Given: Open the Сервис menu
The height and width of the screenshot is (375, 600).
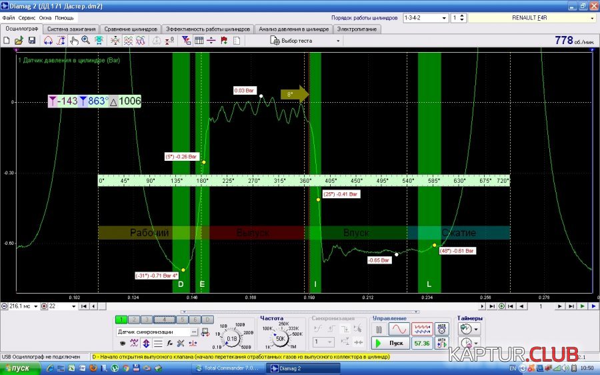Looking at the screenshot, I should tap(27, 17).
